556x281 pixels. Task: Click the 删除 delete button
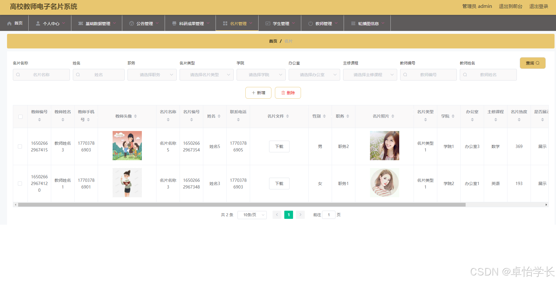(288, 93)
